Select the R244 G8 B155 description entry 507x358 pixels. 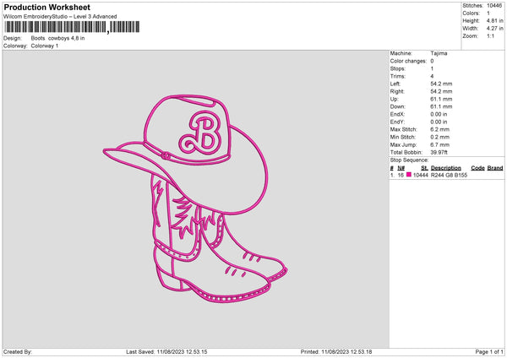coord(449,174)
